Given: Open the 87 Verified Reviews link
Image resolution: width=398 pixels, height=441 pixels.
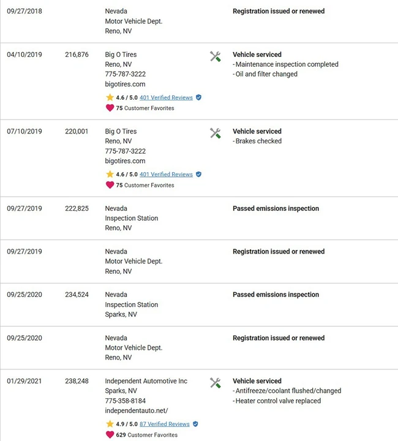Looking at the screenshot, I should pyautogui.click(x=165, y=424).
